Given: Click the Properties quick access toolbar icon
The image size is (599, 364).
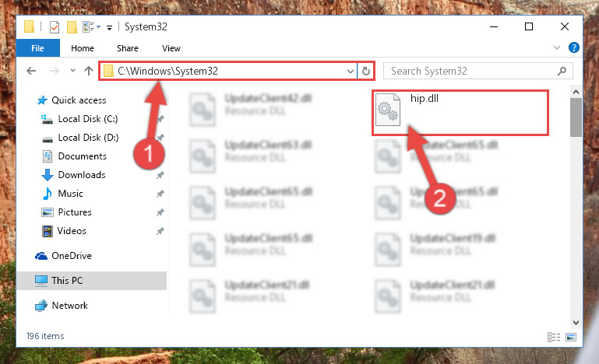Looking at the screenshot, I should 55,26.
